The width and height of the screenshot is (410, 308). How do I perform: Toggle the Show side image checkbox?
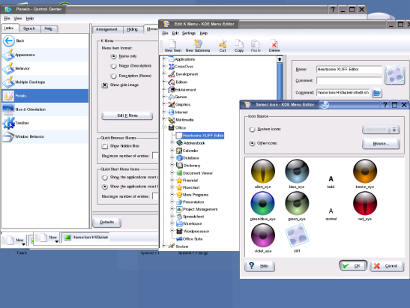pos(105,85)
